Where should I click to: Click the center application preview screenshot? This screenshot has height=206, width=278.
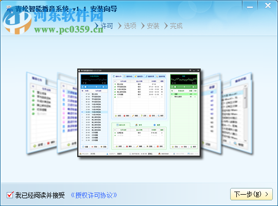coord(139,113)
